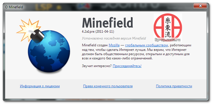Image resolution: width=212 pixels, height=104 pixels.
Task: Click the Присоединяйтесь! link
Action: [127, 66]
